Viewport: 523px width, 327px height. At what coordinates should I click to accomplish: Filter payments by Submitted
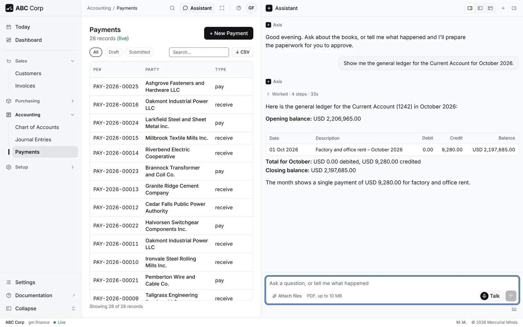140,52
